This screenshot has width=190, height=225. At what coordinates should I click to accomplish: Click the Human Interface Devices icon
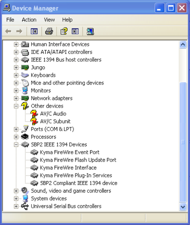(x=25, y=44)
